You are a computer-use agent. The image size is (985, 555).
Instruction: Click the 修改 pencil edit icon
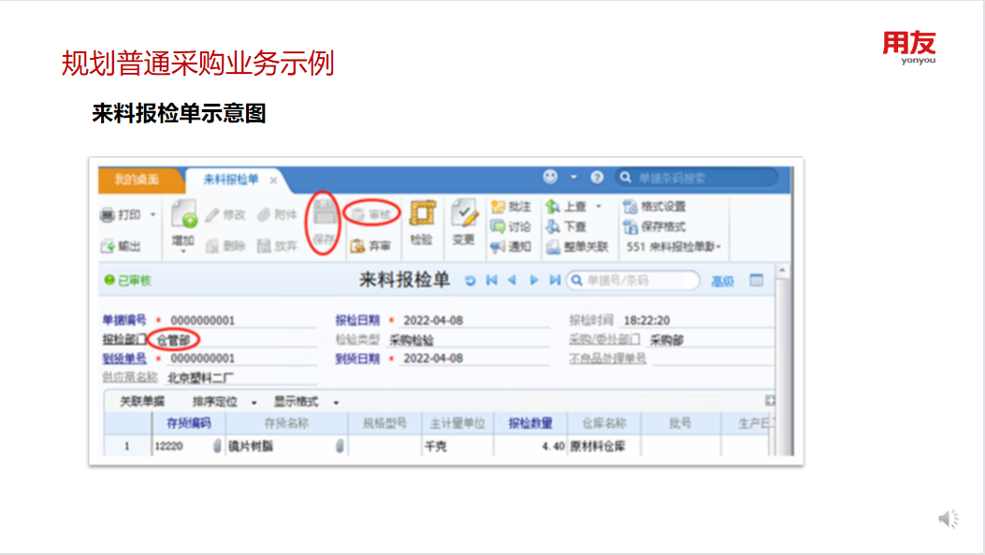(212, 215)
